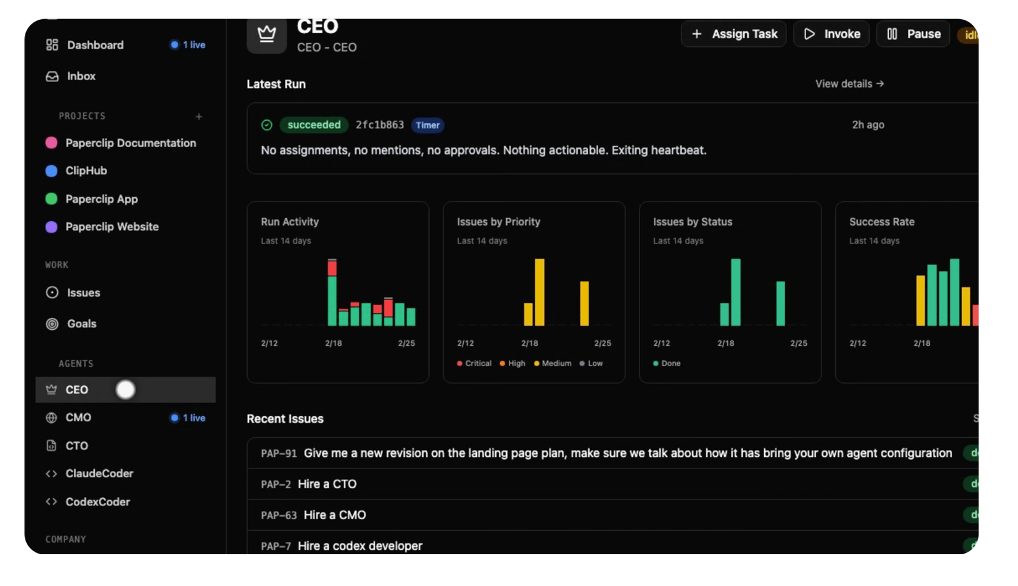Open the Paperclip Website project

coord(112,227)
